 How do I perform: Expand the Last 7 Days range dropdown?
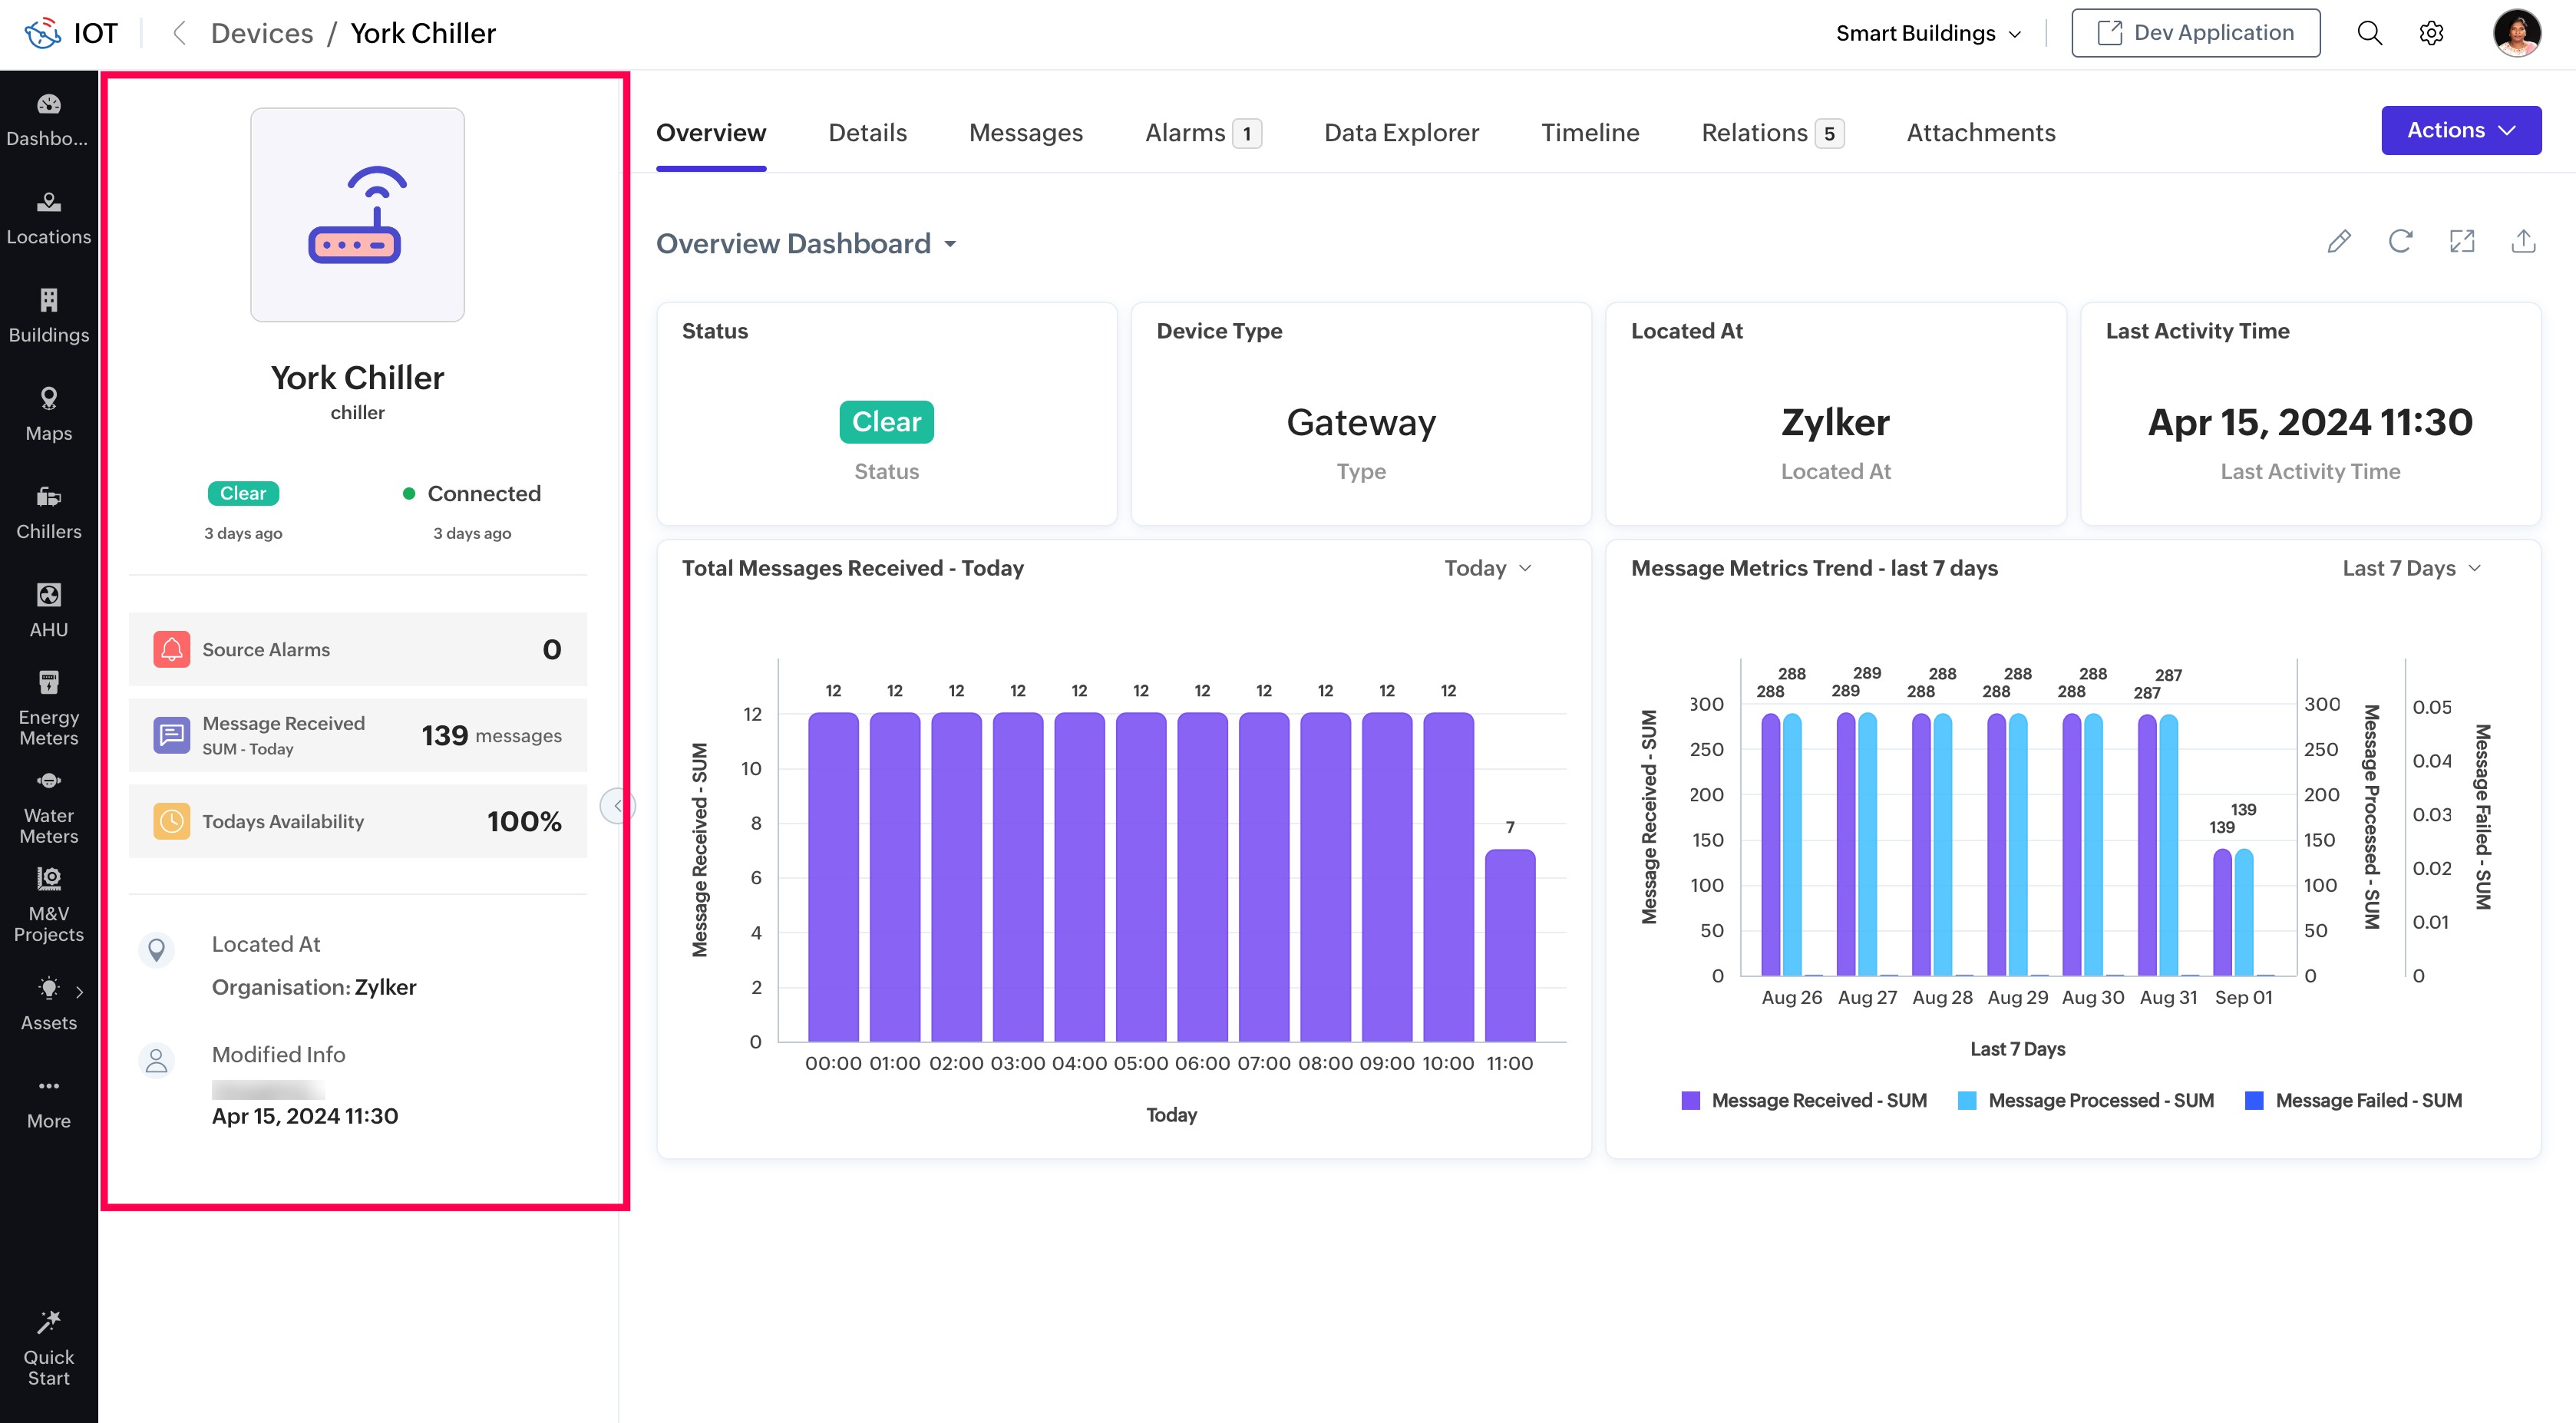point(2411,568)
